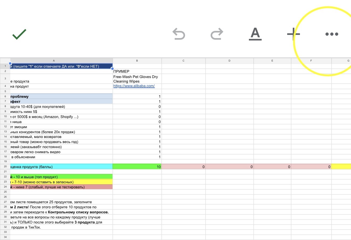Undo the last action

click(179, 34)
